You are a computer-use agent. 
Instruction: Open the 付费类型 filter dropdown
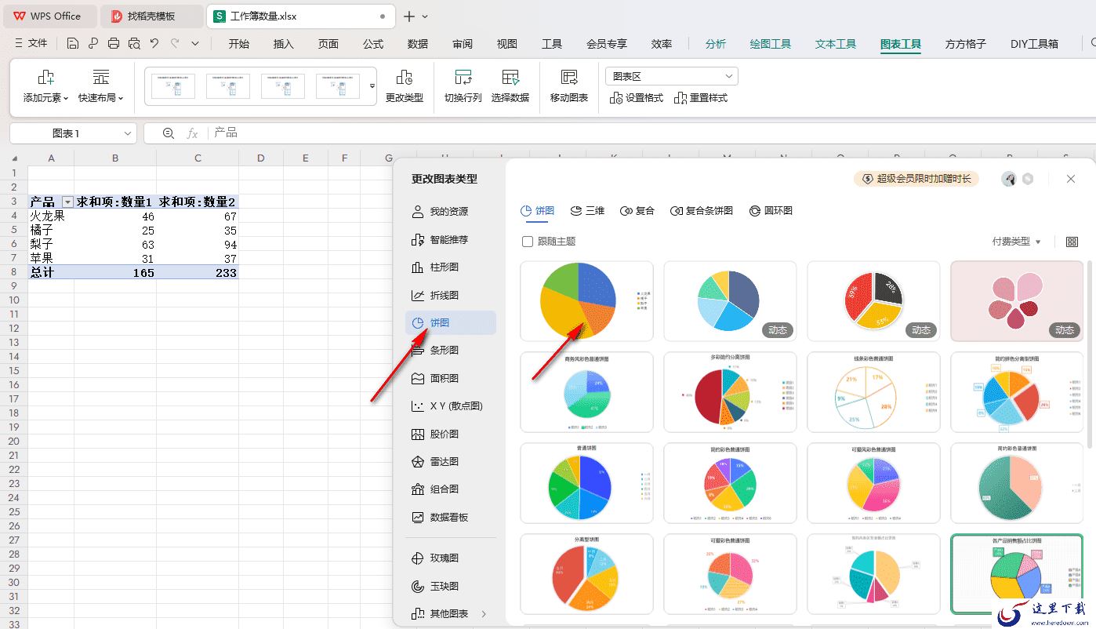point(1016,242)
